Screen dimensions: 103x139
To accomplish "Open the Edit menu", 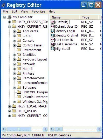I will click(14, 11).
